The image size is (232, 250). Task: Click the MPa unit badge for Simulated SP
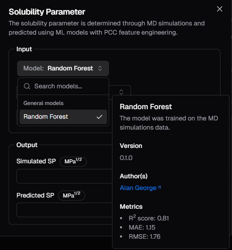[73, 162]
